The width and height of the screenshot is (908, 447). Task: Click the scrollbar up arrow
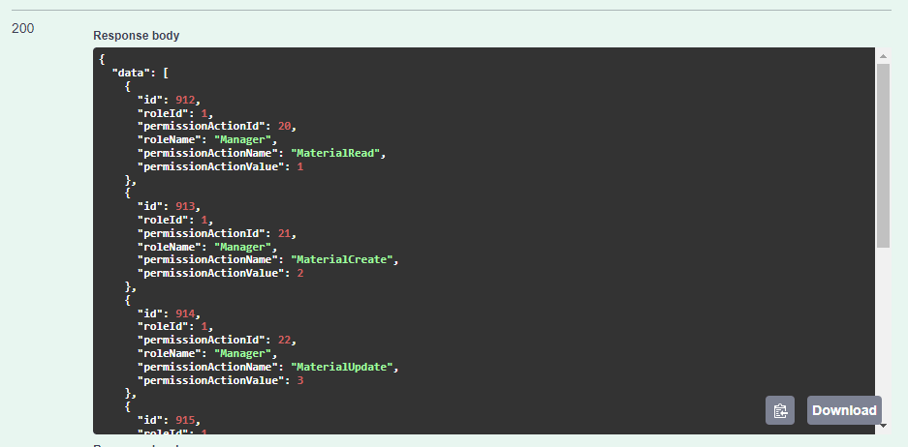pos(883,56)
